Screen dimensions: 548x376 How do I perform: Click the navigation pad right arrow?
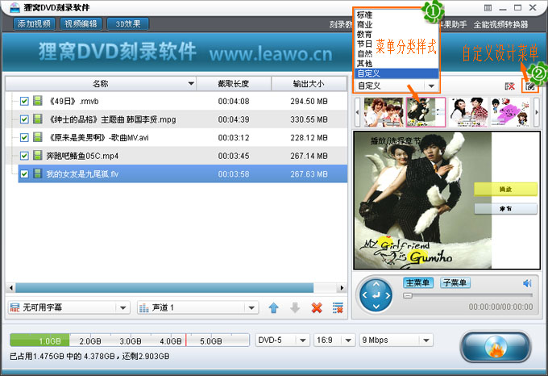point(388,295)
